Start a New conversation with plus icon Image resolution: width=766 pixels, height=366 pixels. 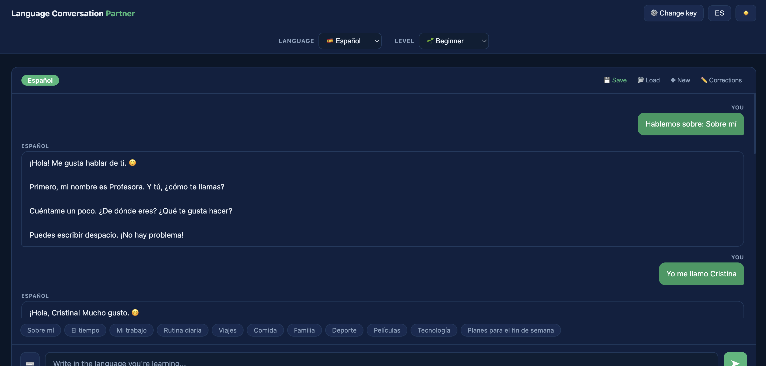(680, 80)
